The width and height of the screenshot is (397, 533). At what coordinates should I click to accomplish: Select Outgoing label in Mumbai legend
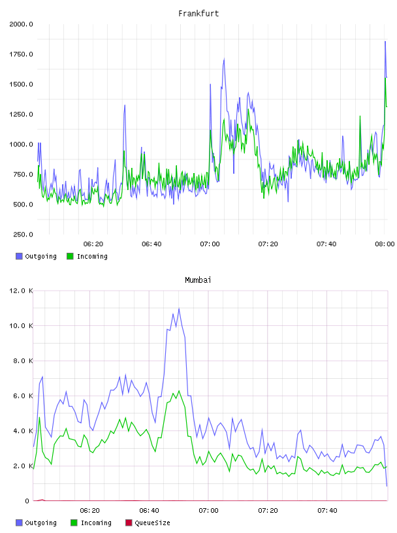[40, 523]
